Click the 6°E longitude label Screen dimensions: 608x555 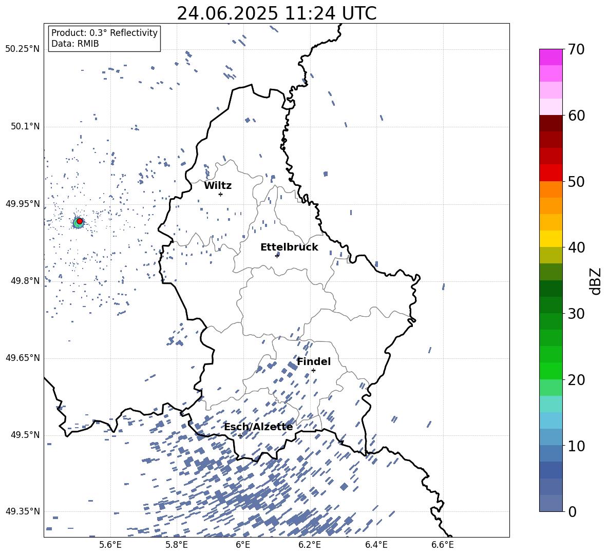click(x=243, y=545)
